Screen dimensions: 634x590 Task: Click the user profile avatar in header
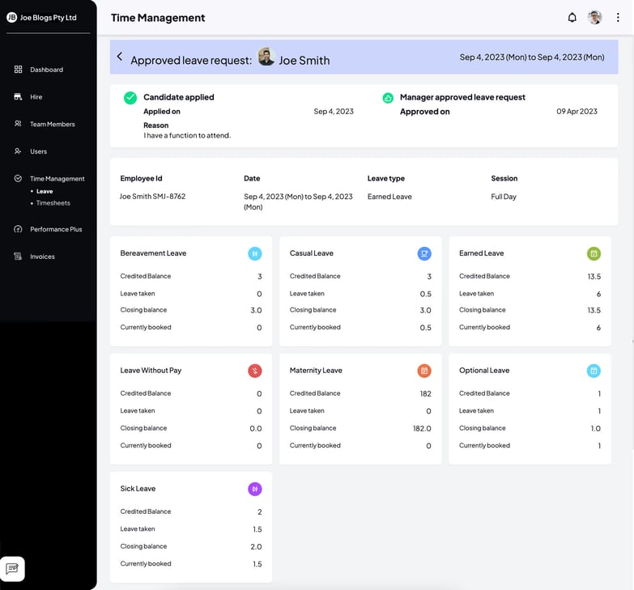coord(595,18)
